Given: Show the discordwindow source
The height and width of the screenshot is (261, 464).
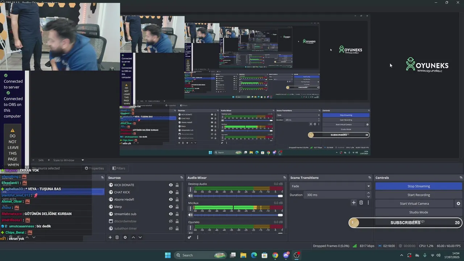Looking at the screenshot, I should 171,221.
